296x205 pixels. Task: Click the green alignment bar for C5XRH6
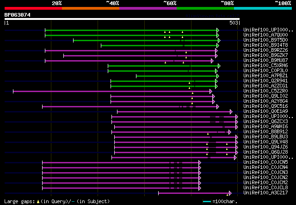pos(163,66)
